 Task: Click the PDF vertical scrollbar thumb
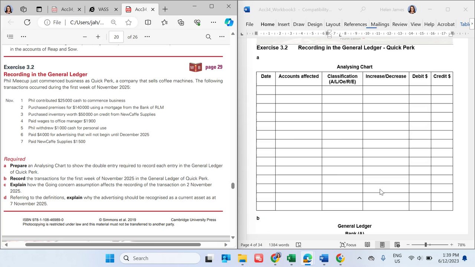[x=233, y=186]
